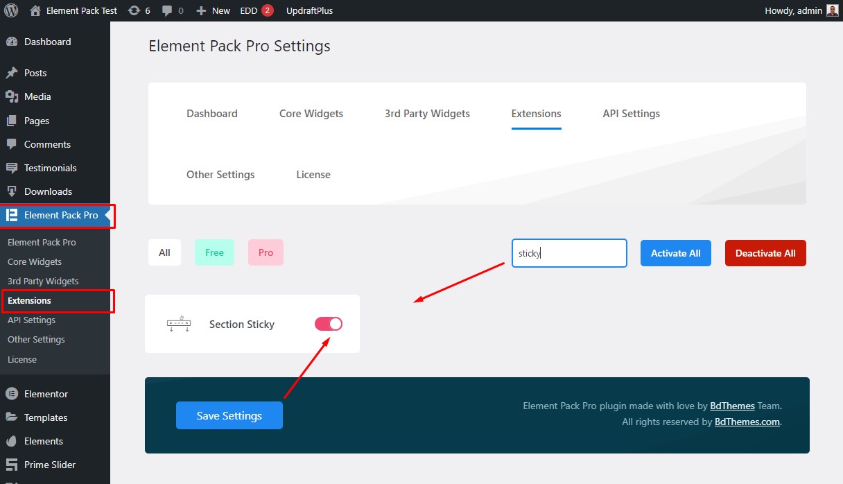Switch to the Core Widgets tab
Screen dimensions: 843x484
pos(311,113)
